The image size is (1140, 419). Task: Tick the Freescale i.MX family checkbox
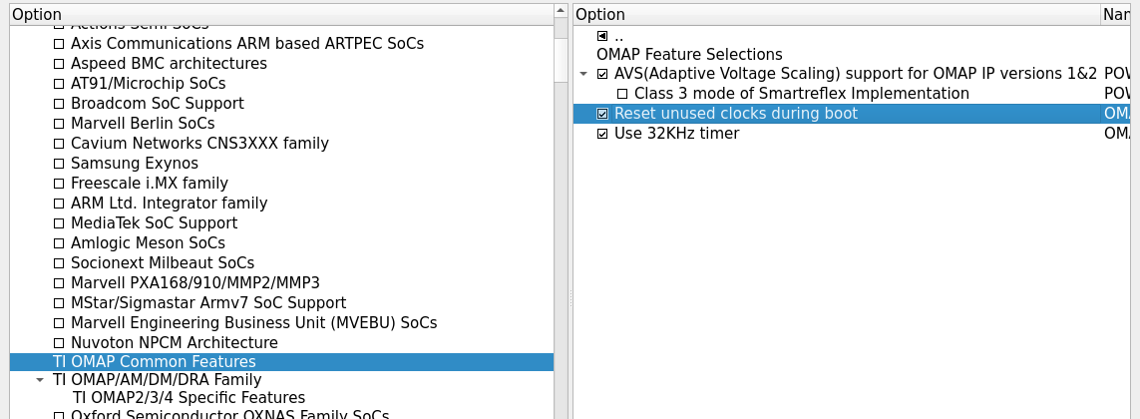(x=59, y=184)
